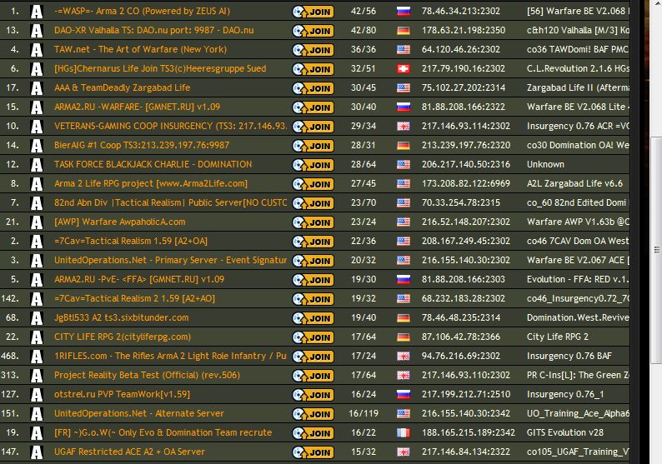Click the Arma icon for TASK FORCE BLACKJACK CHARLIE
Screen dimensions: 662x464
[37, 164]
